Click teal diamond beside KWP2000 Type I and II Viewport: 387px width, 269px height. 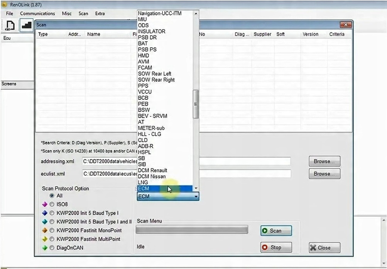click(45, 222)
